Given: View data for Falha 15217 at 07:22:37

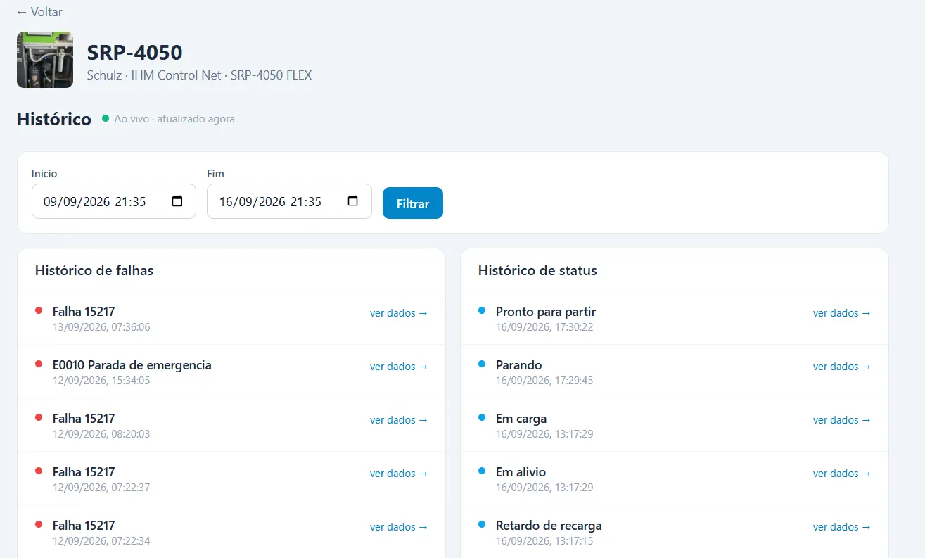Looking at the screenshot, I should tap(399, 474).
